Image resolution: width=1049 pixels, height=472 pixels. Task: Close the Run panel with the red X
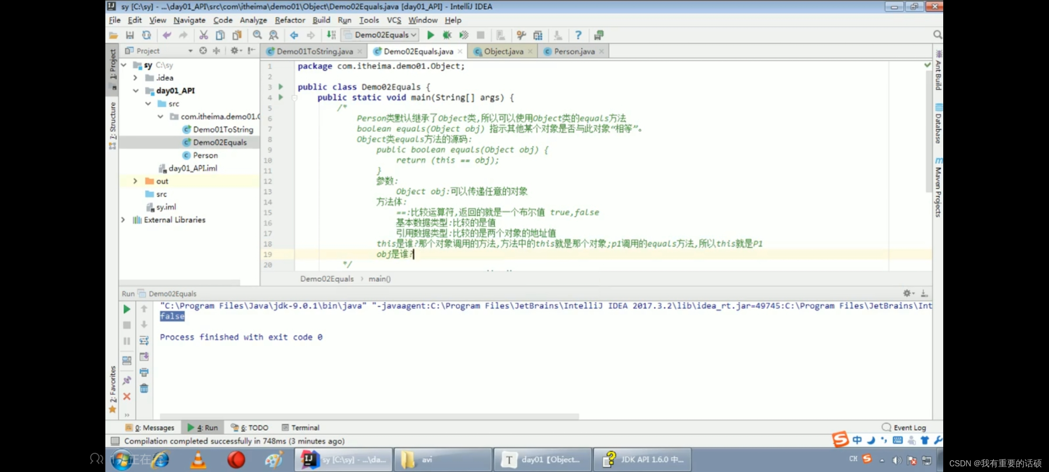point(127,396)
